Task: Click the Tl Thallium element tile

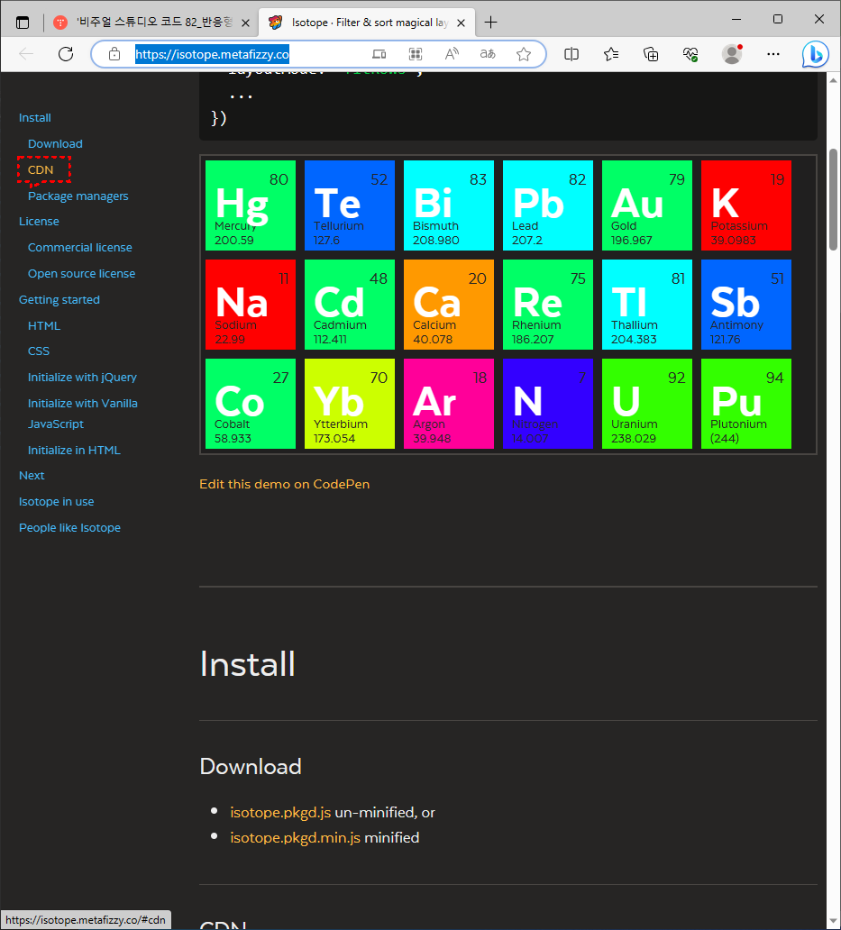Action: (x=646, y=305)
